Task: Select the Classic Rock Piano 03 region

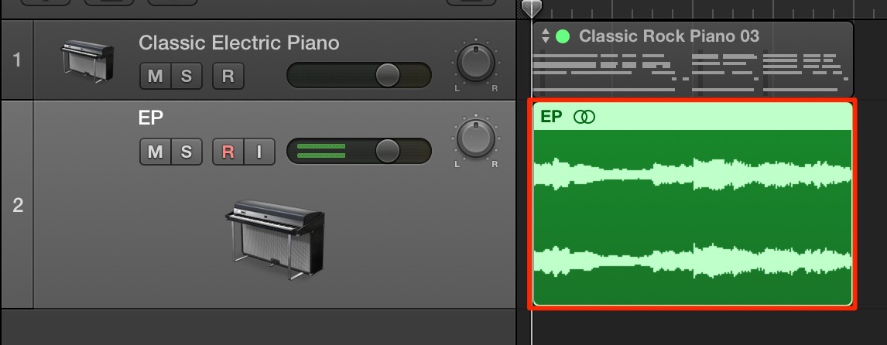Action: pyautogui.click(x=692, y=60)
